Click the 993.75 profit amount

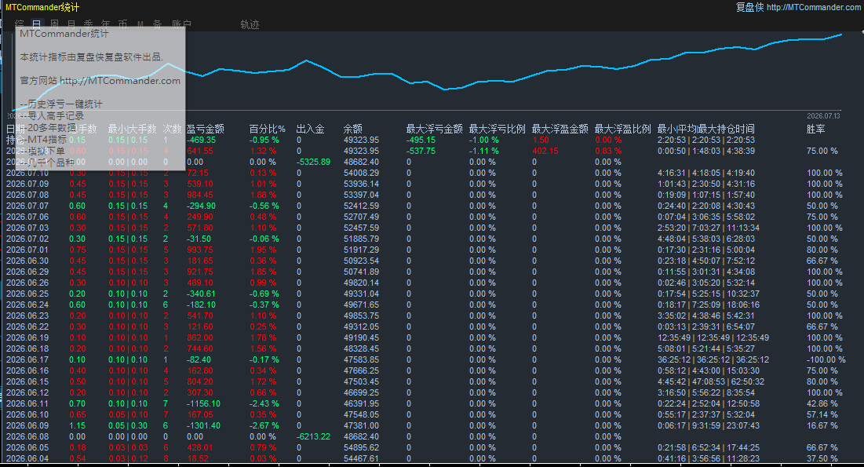coord(200,250)
